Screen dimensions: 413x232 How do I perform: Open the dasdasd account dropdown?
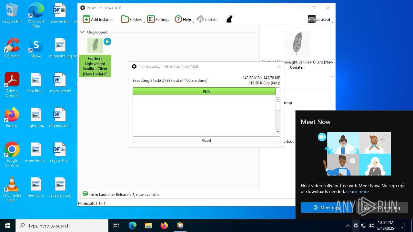(320, 19)
